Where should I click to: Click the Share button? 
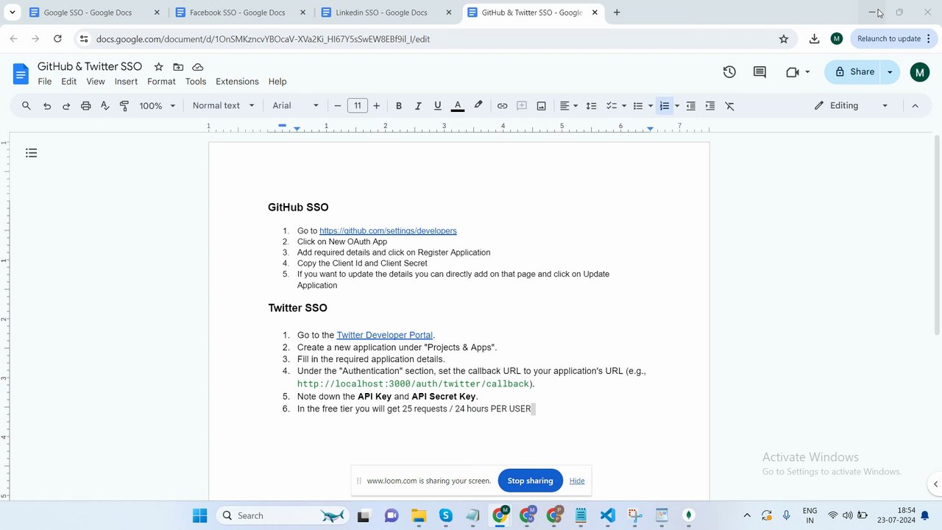tap(854, 72)
